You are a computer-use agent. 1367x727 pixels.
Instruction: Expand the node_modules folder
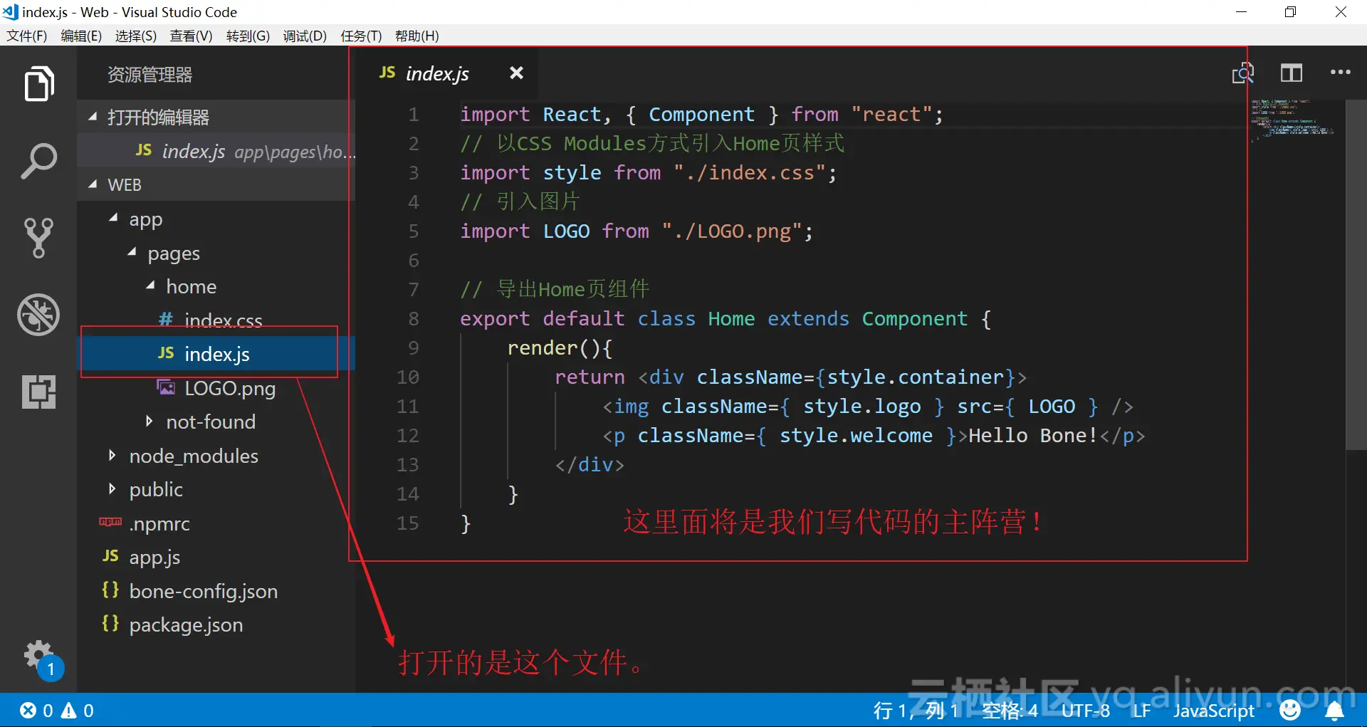pyautogui.click(x=112, y=455)
